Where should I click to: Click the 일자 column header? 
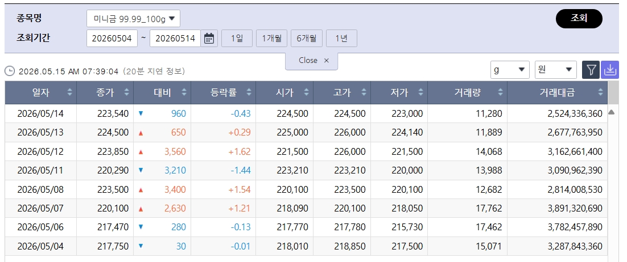41,92
